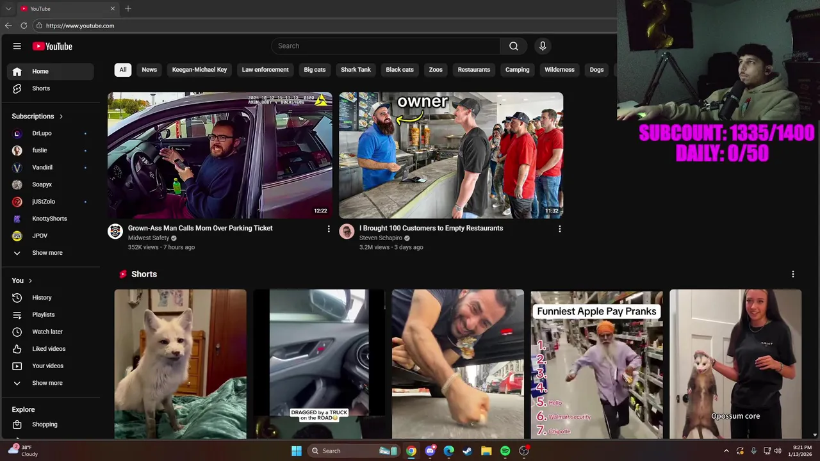Open Steven Schapiro channel name
This screenshot has height=461, width=820.
click(381, 238)
